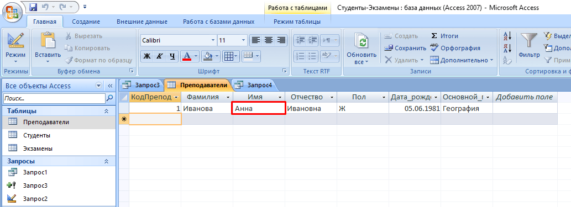Center align text
This screenshot has height=207, width=571.
[x=269, y=40]
